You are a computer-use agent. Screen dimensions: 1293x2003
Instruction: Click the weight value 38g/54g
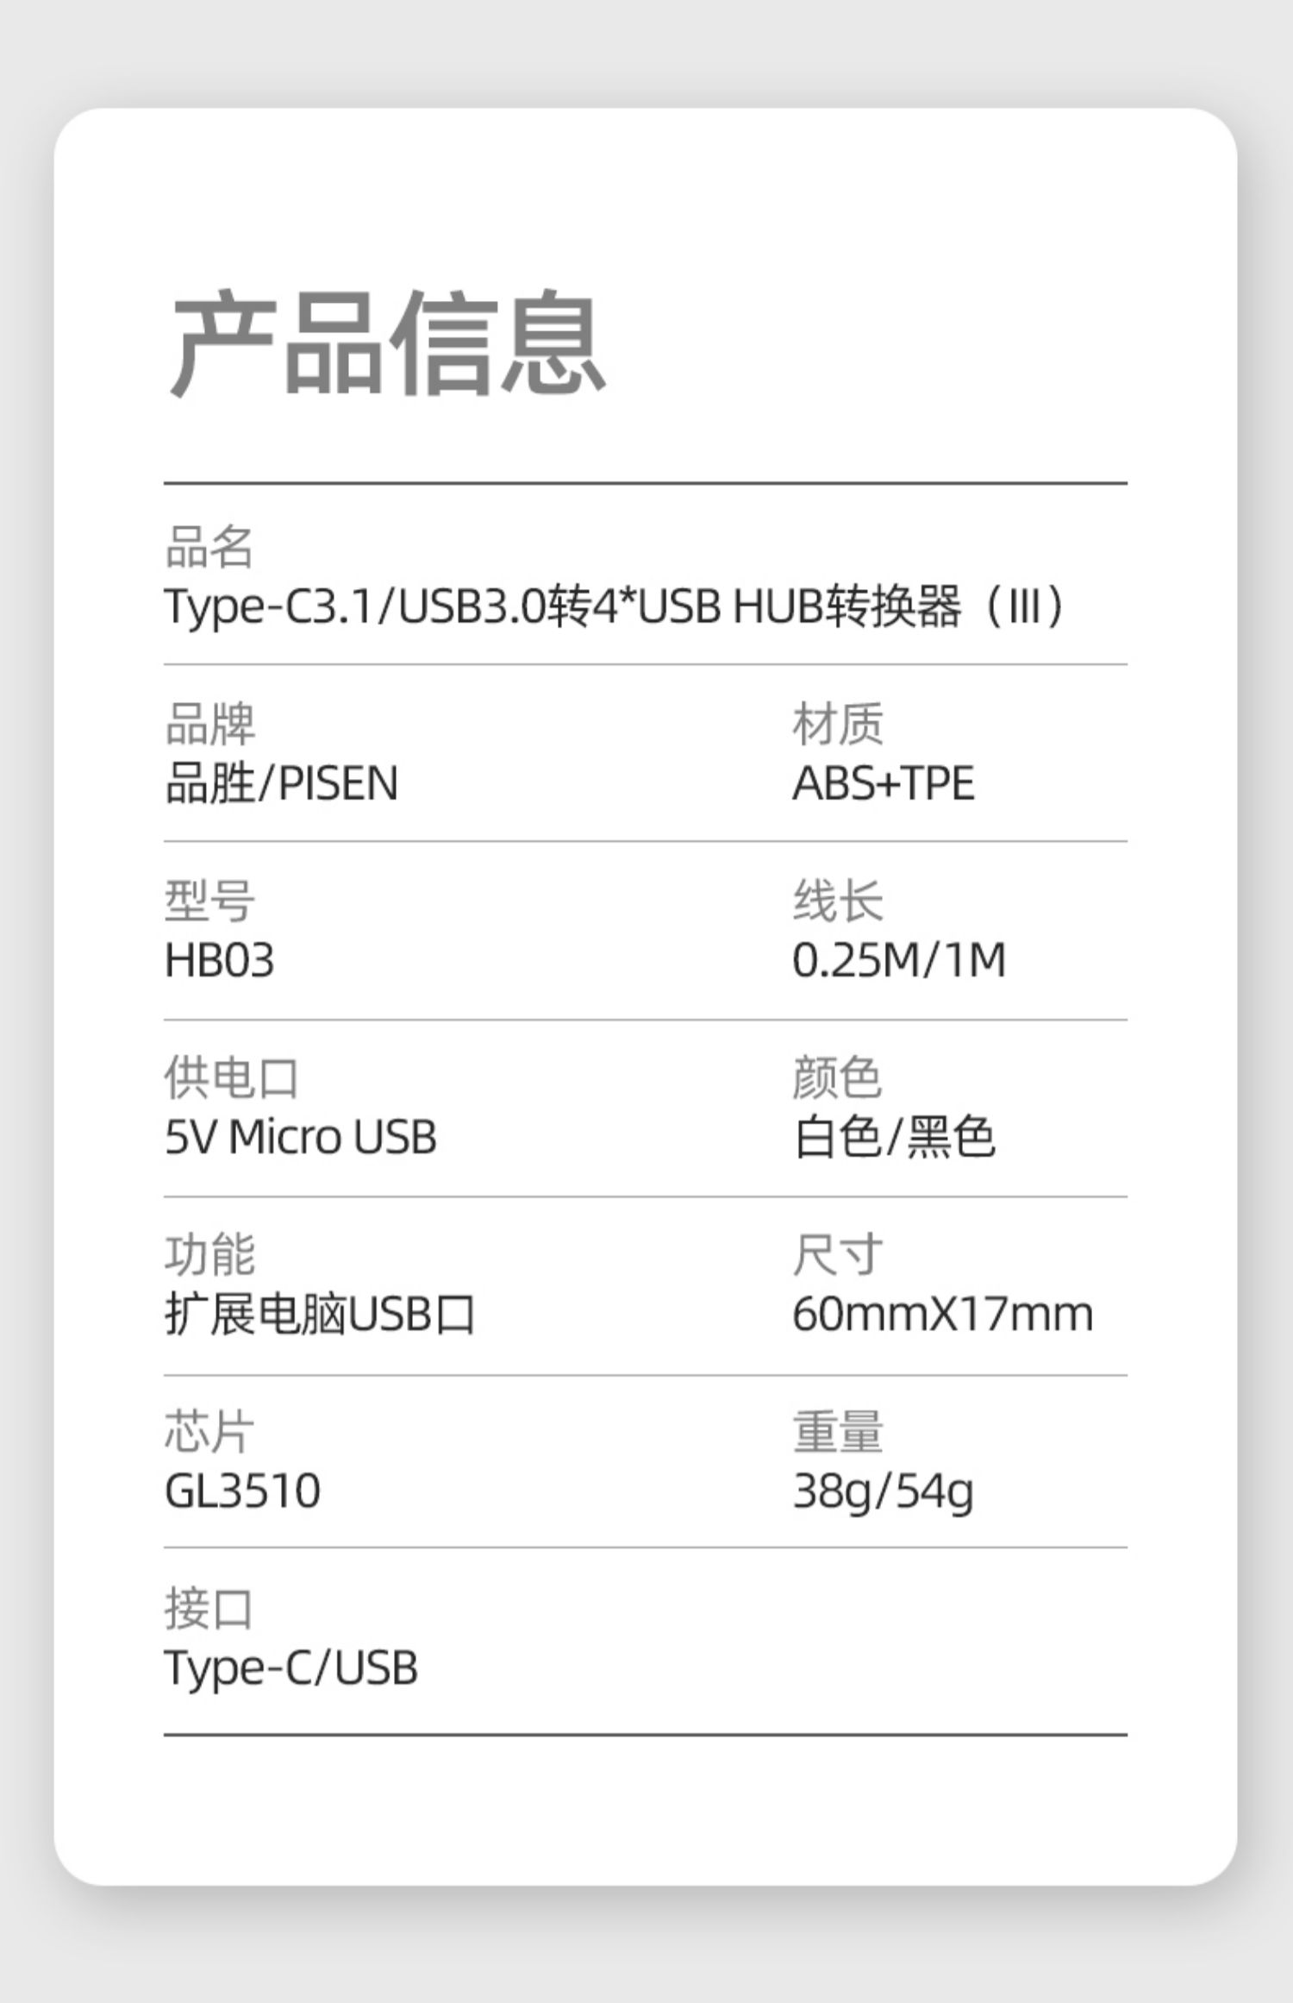884,1493
